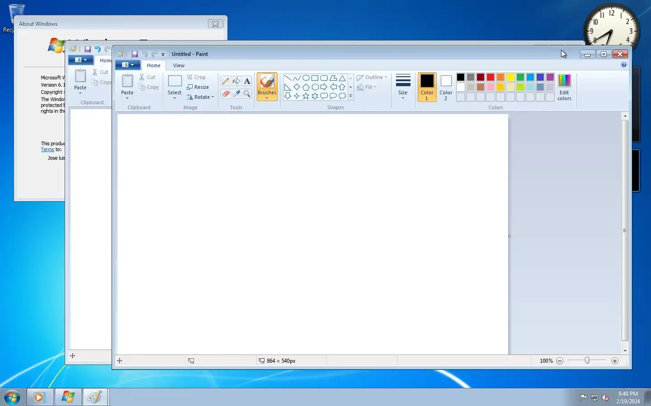The width and height of the screenshot is (651, 406).
Task: Choose the Right triangle shape
Action: point(288,87)
